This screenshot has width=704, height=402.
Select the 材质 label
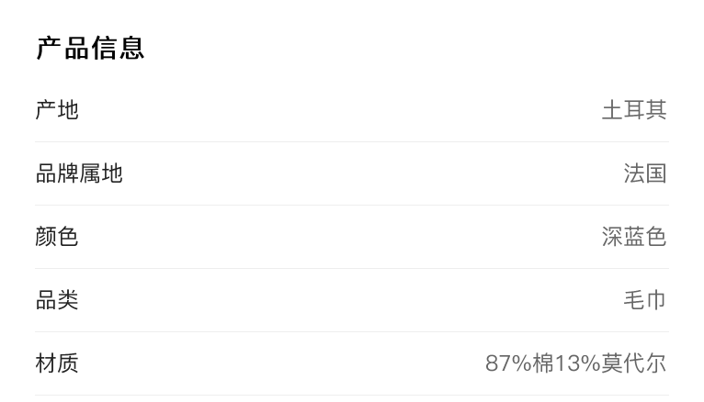57,363
